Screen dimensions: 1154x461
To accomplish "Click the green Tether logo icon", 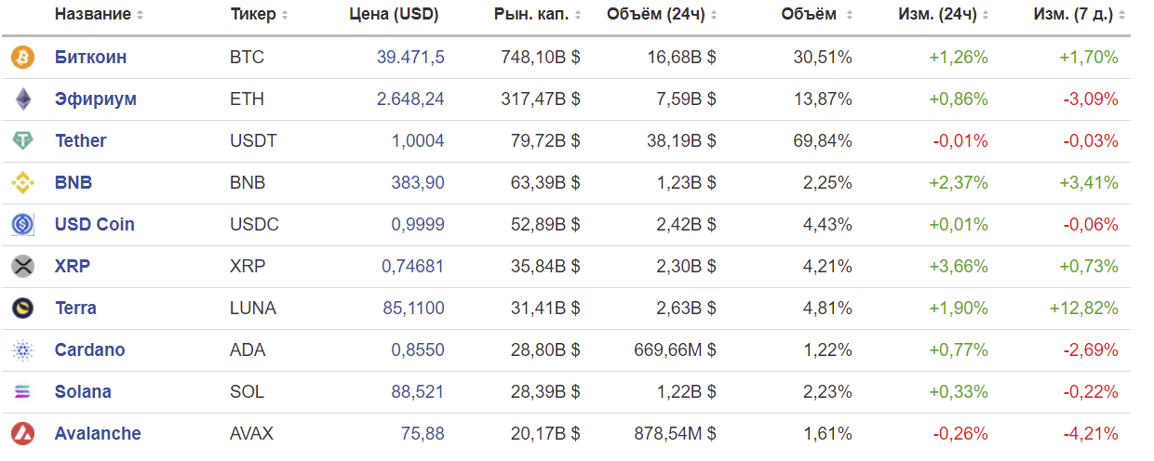I will pyautogui.click(x=22, y=141).
